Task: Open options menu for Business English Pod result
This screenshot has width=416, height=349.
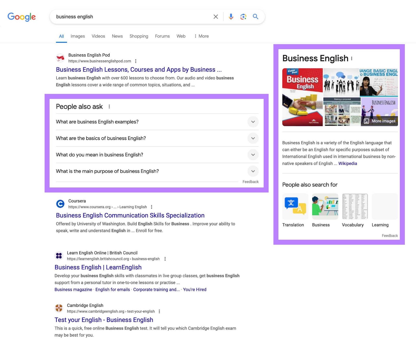Action: (136, 61)
